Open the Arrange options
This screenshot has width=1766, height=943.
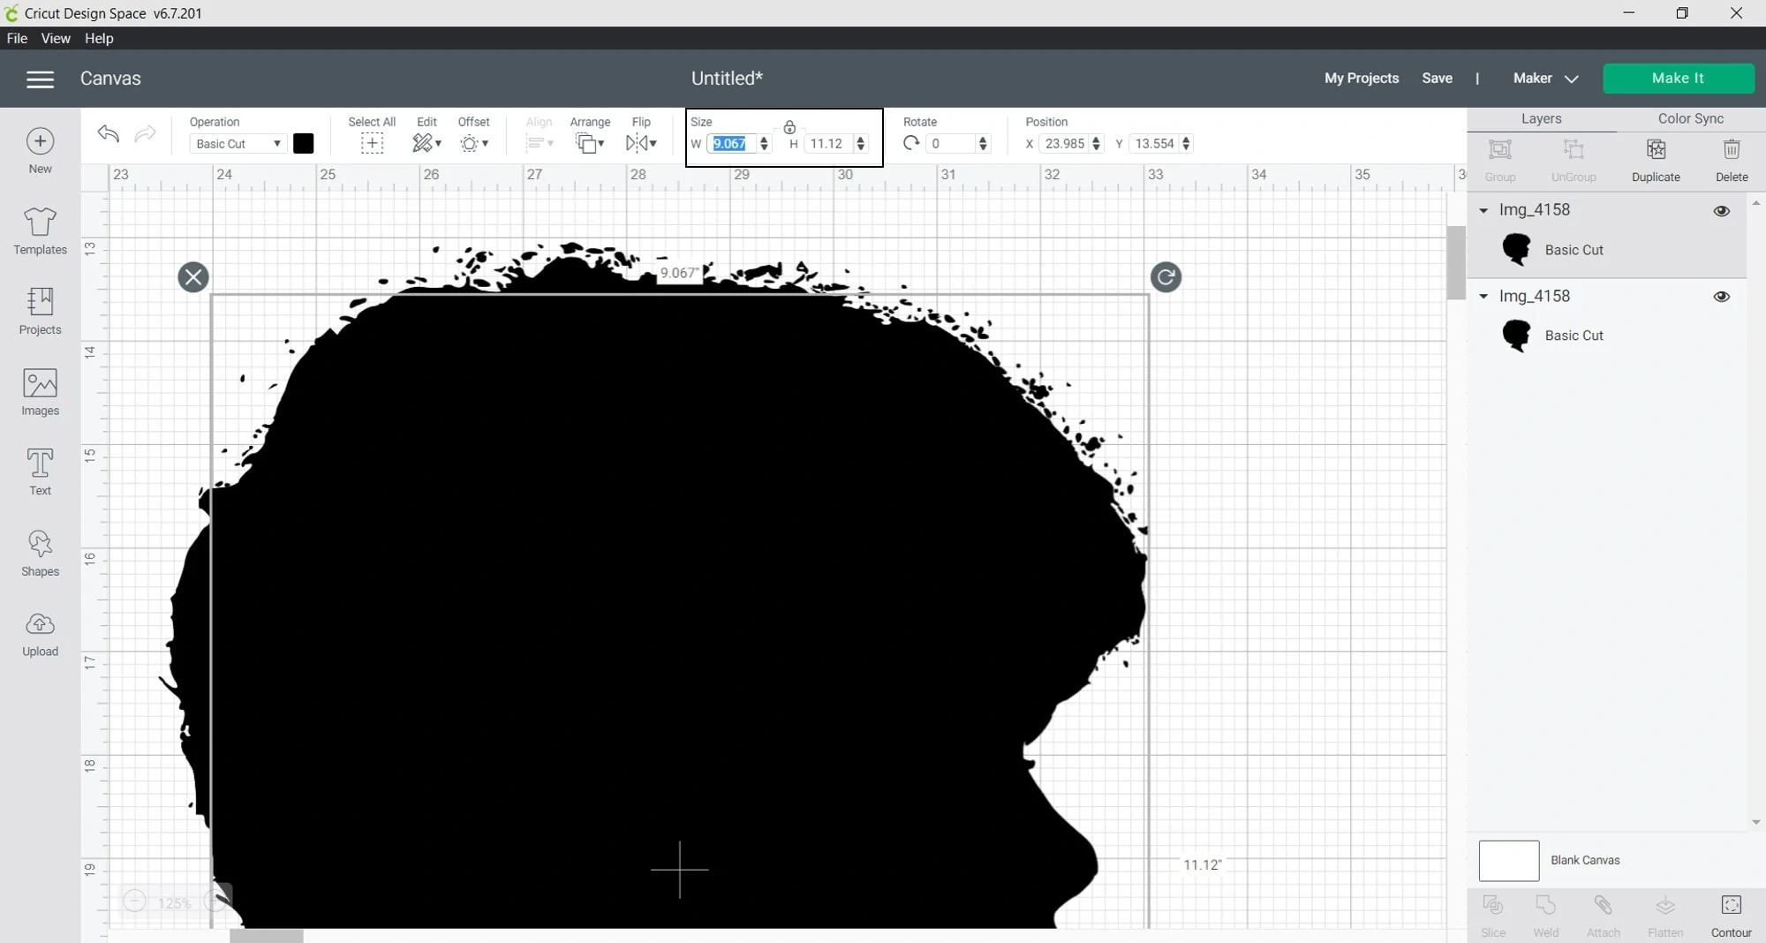pos(590,144)
